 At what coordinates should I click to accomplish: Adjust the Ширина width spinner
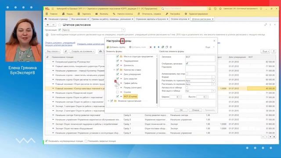(180, 97)
